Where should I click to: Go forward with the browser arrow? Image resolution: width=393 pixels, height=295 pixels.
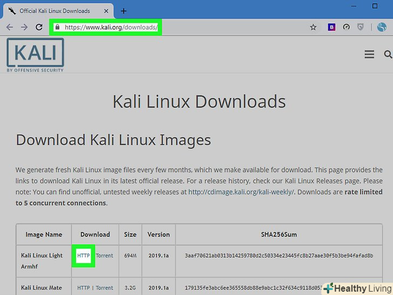pos(24,27)
